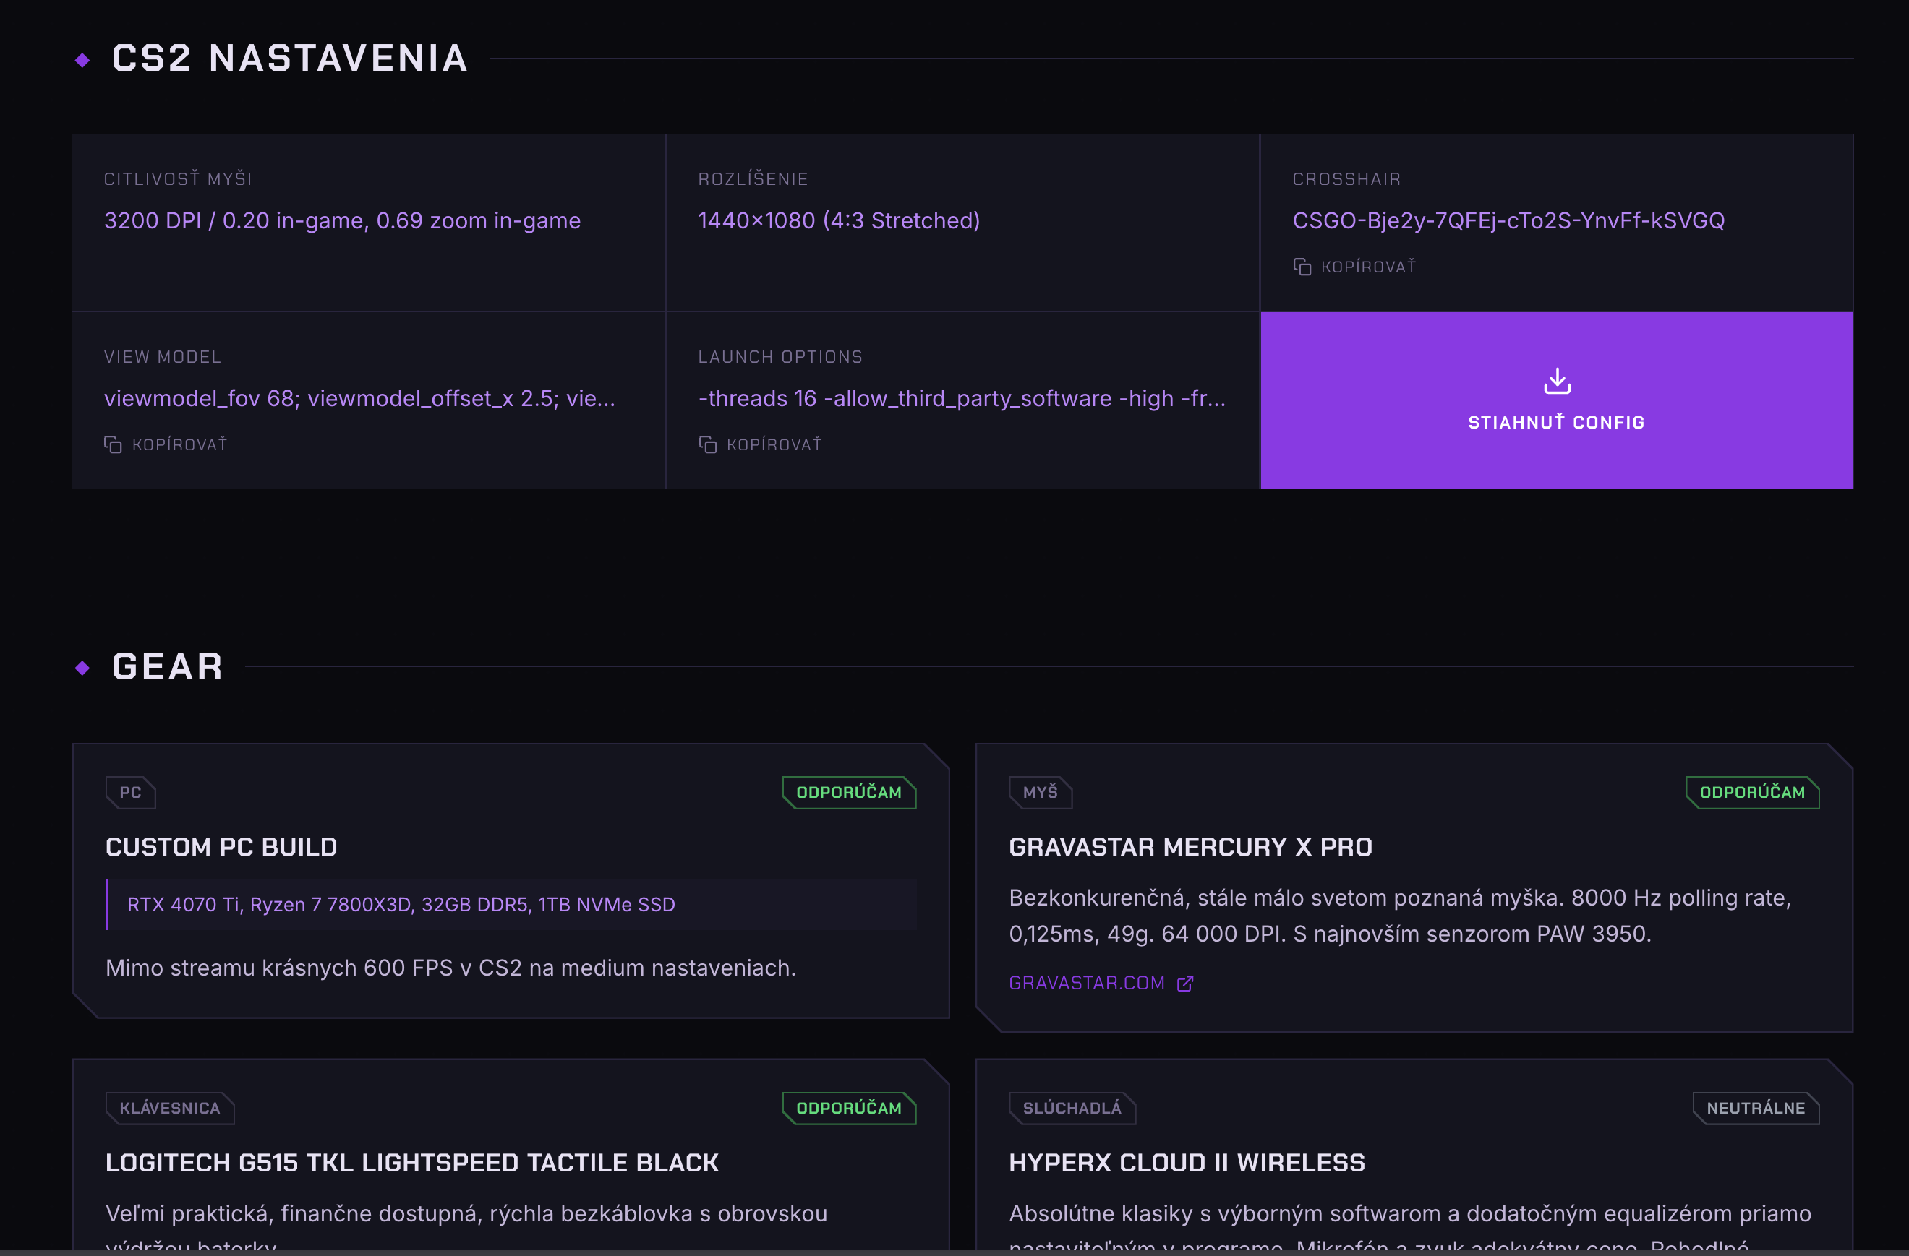Open the GRAVASTAR.COM link

point(1088,982)
